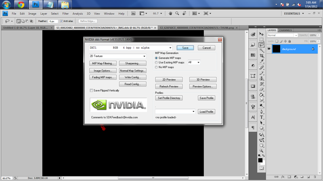
Task: Select the Move tool
Action: point(261,34)
